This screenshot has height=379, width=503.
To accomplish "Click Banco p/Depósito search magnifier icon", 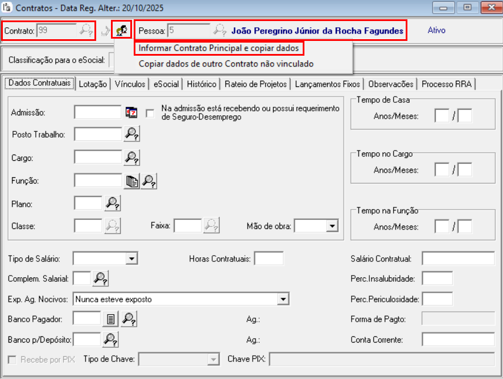I will 110,340.
